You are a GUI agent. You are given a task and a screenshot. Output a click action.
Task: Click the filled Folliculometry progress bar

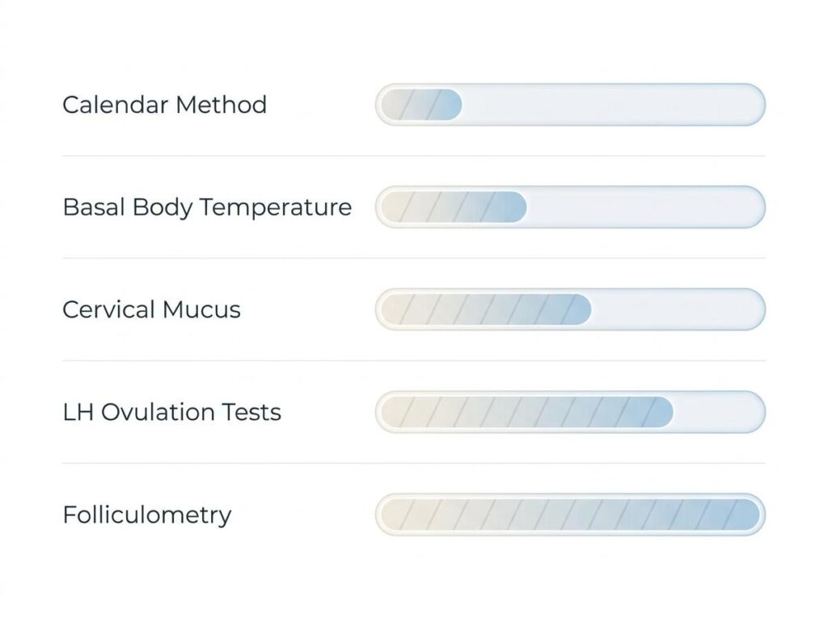pos(570,515)
